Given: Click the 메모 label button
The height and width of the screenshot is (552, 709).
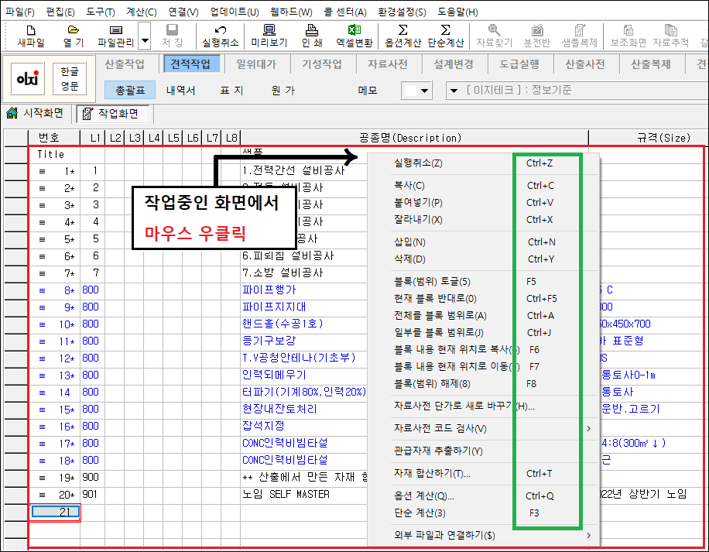Looking at the screenshot, I should click(x=368, y=91).
